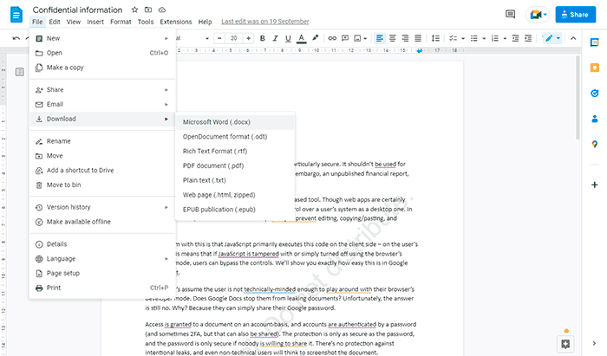Open the Last edit was on 19 September link
This screenshot has height=356, width=607.
tap(264, 22)
